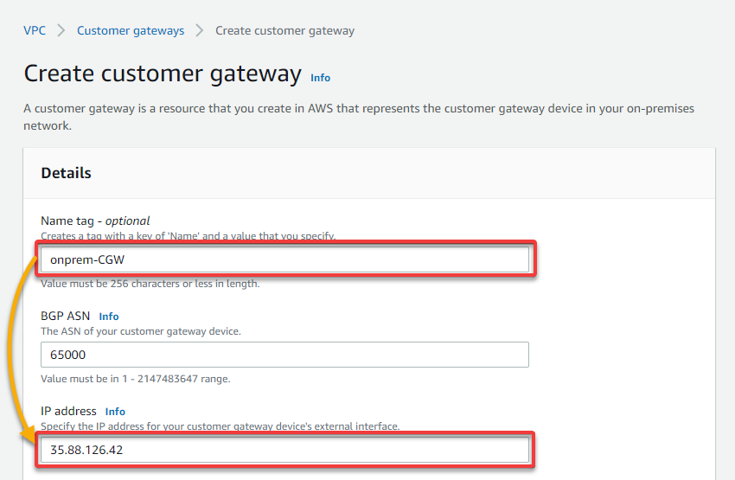The width and height of the screenshot is (735, 480).
Task: Click the IP address label
Action: click(68, 411)
